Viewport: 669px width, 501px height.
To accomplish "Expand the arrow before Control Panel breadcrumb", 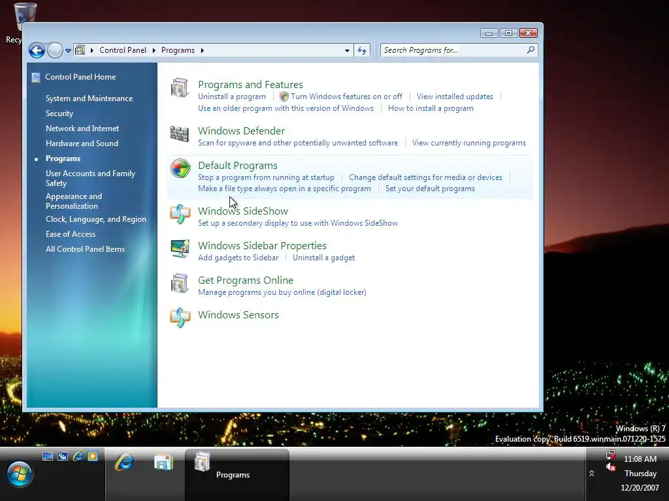I will pyautogui.click(x=91, y=50).
